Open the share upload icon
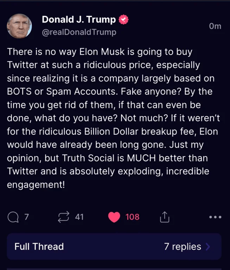Screen dimensions: 230x270 click(x=165, y=217)
